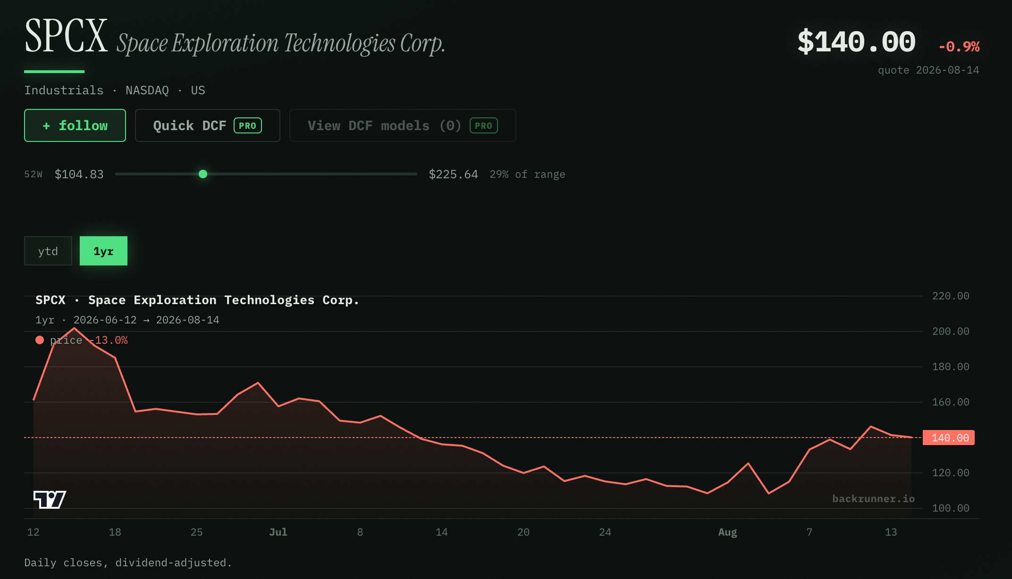The height and width of the screenshot is (579, 1012).
Task: Click the US country label
Action: pyautogui.click(x=198, y=90)
